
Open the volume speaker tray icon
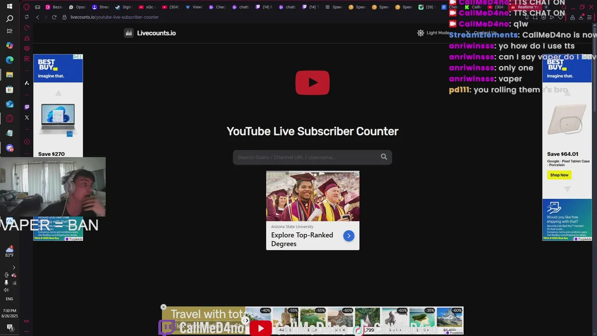point(6,290)
